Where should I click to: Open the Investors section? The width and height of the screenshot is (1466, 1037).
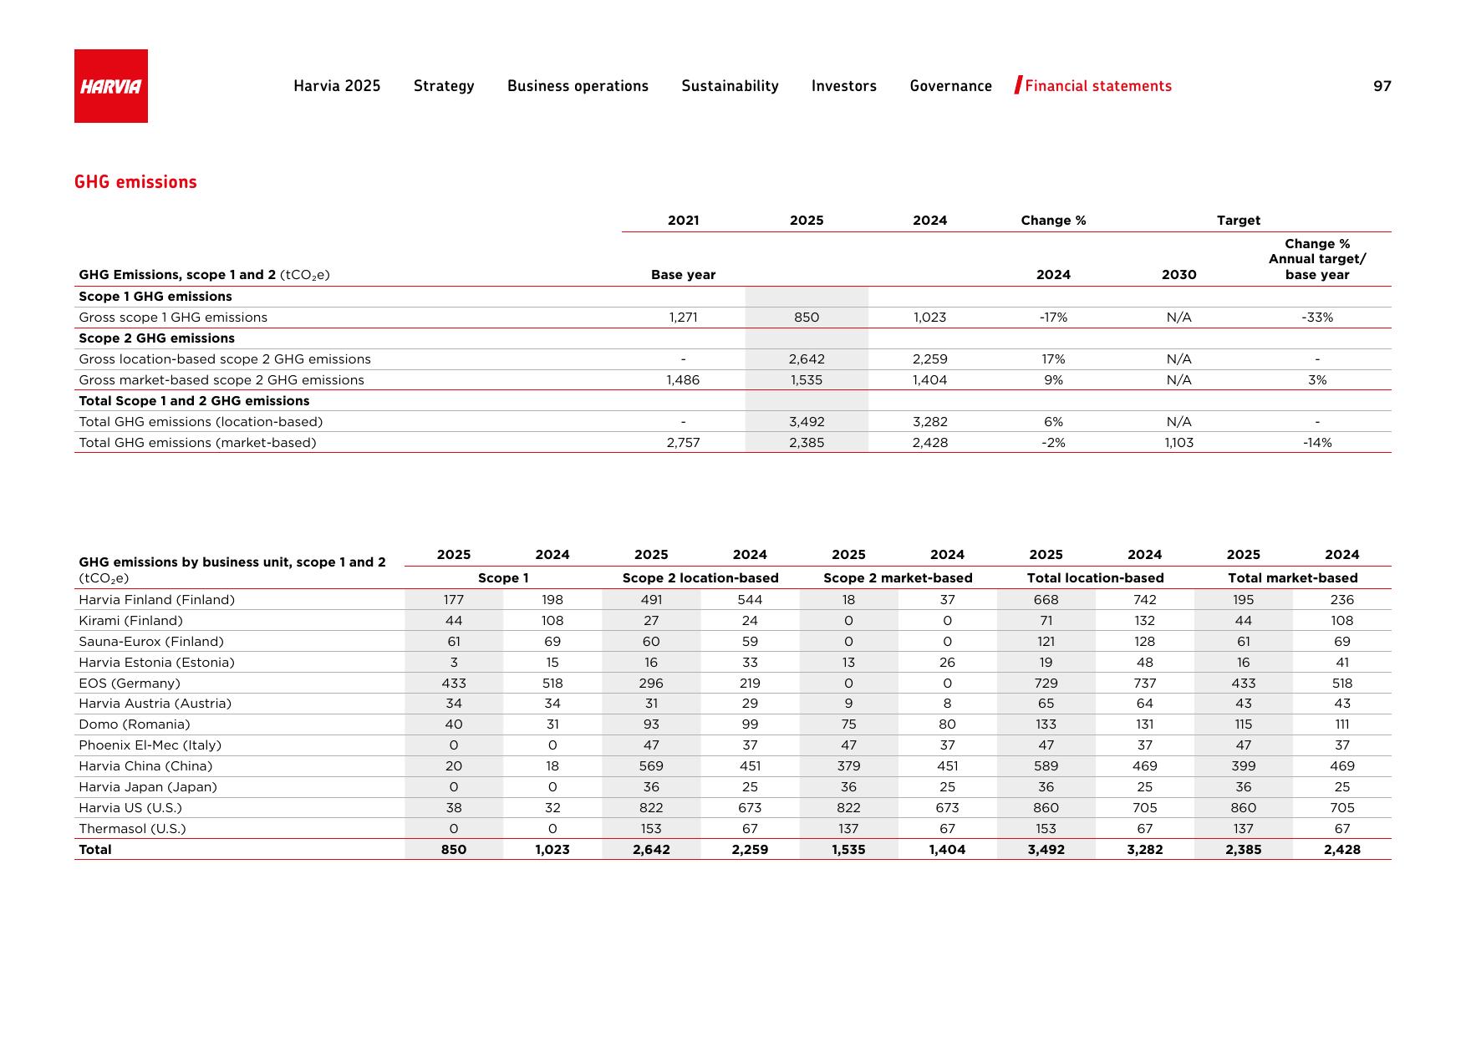point(844,86)
